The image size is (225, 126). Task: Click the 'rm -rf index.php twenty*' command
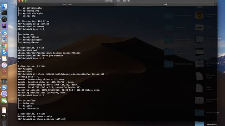40,56
